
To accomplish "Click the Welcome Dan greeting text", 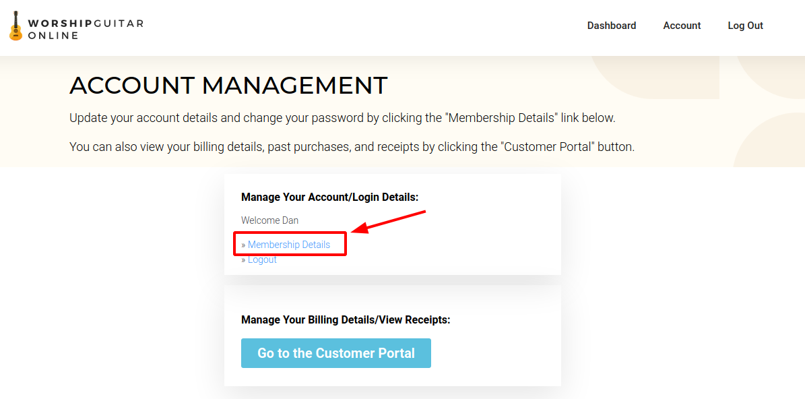I will (269, 220).
